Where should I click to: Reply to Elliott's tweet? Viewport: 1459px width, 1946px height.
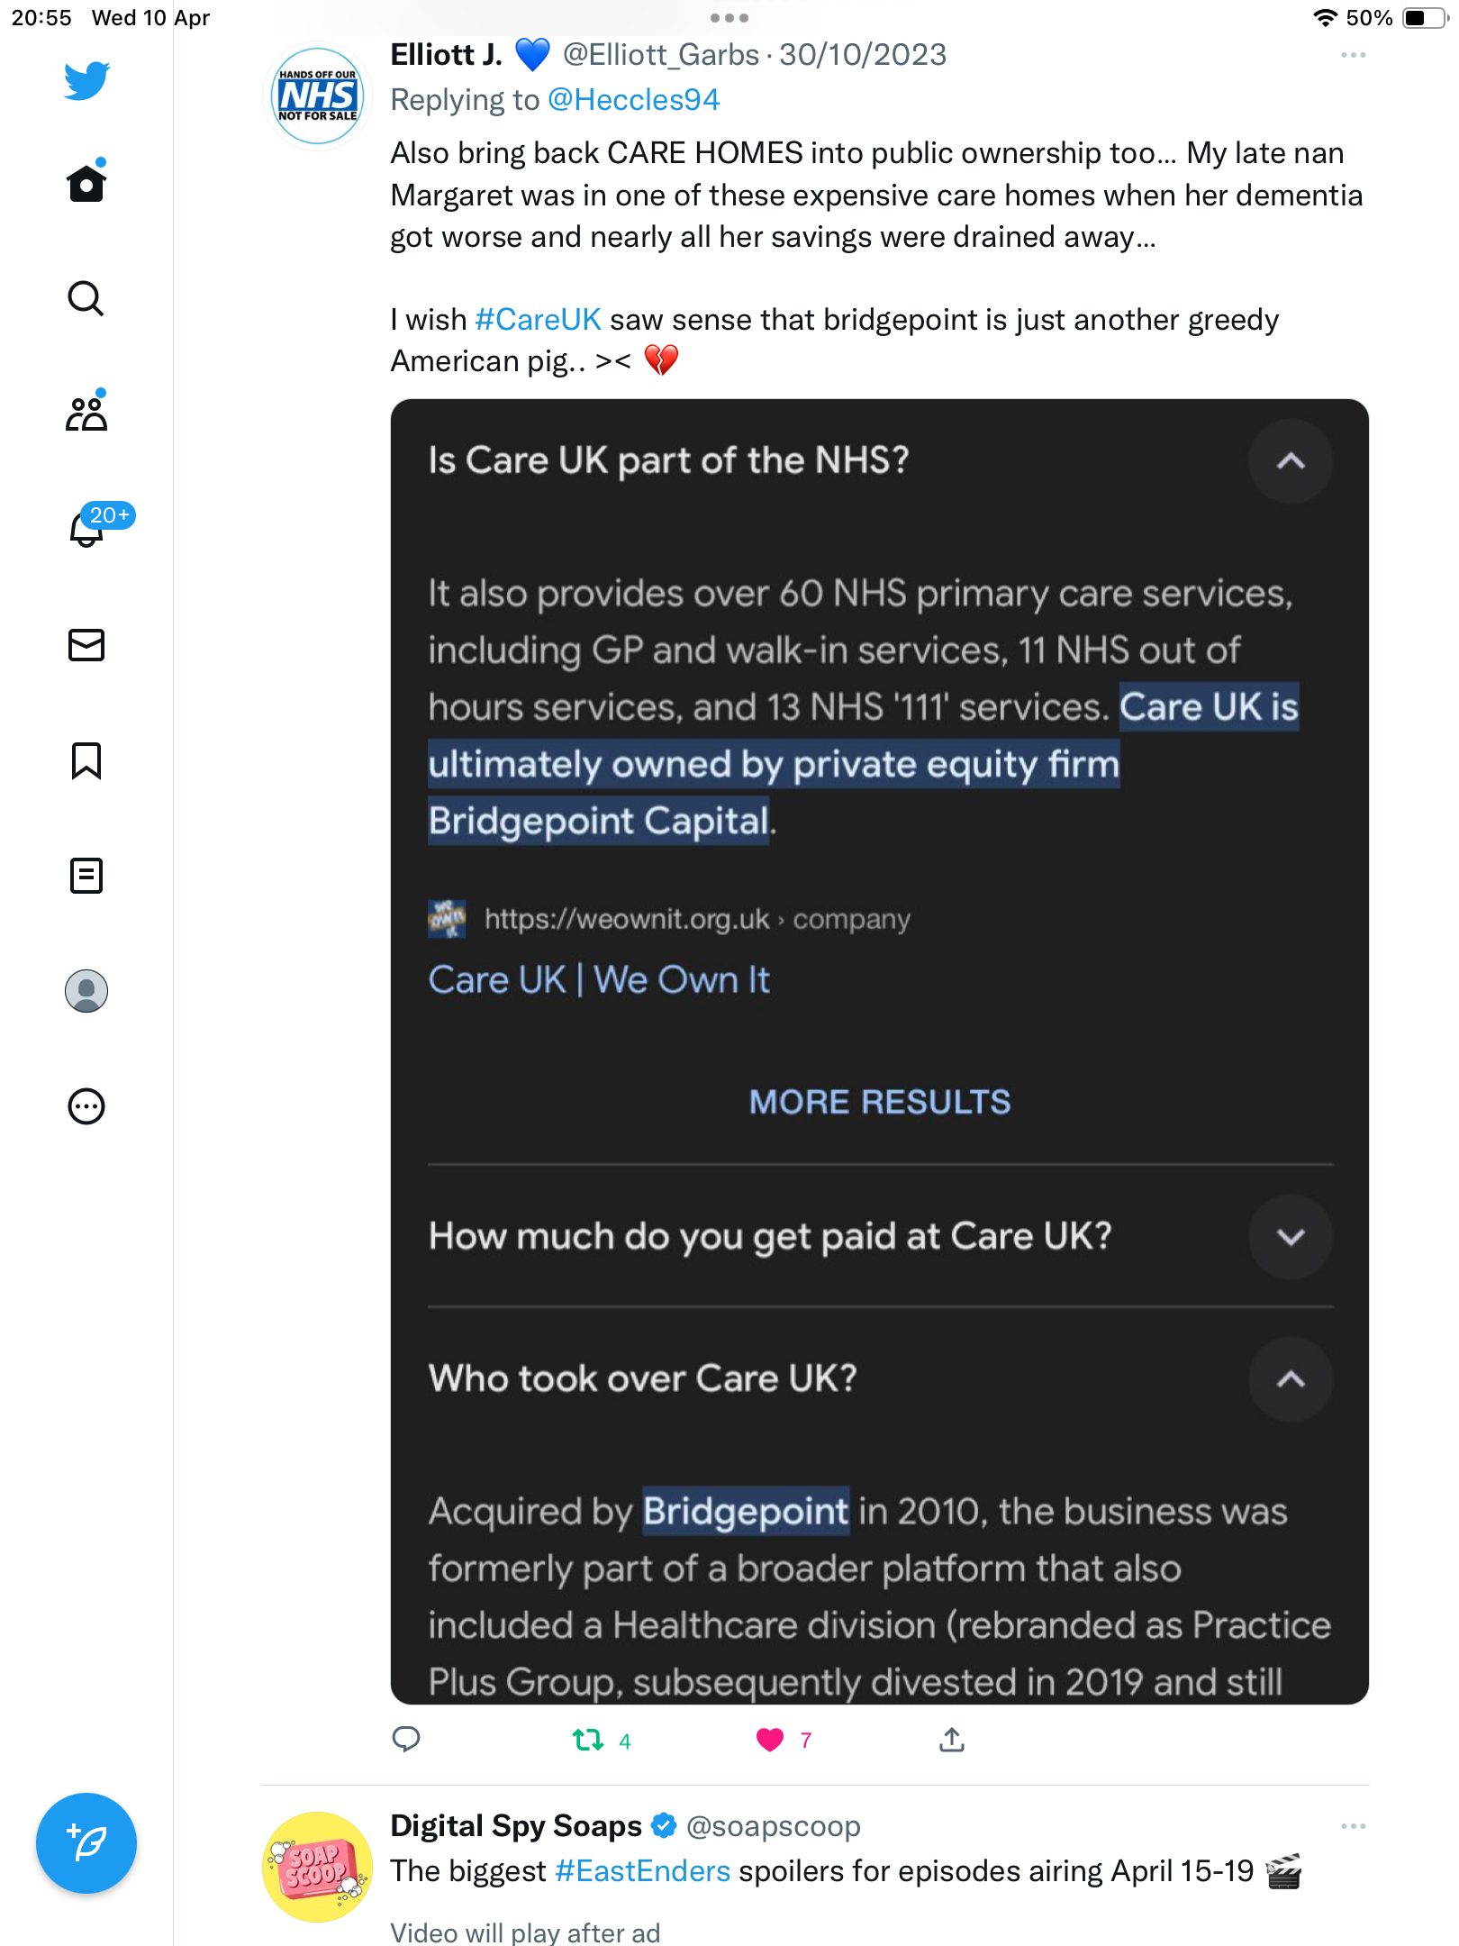406,1740
